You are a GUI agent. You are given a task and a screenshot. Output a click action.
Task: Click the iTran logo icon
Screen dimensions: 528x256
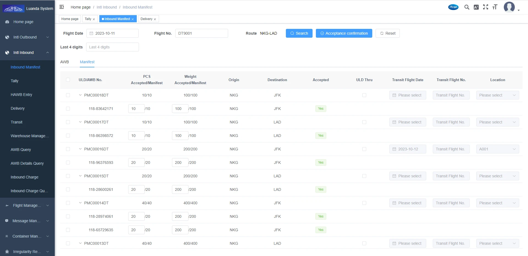(453, 7)
